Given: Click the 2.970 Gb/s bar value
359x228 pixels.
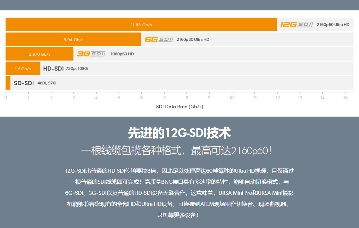Looking at the screenshot, I should [x=40, y=54].
